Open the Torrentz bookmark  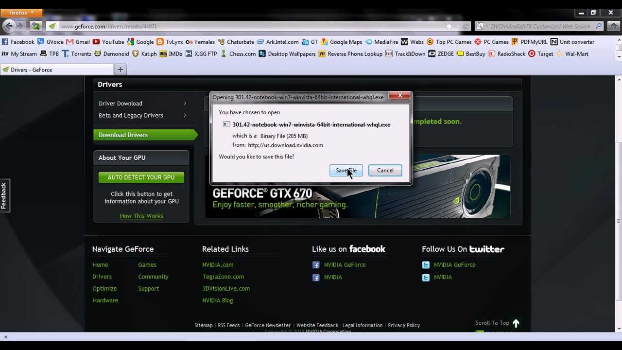click(77, 54)
